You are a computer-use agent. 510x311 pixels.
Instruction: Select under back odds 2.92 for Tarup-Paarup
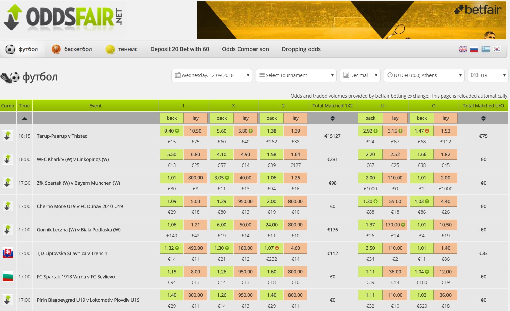tap(370, 131)
